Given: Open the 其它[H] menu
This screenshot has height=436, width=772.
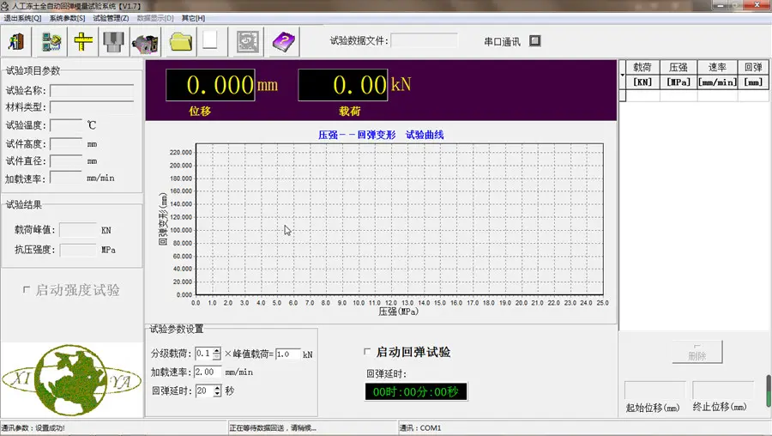Looking at the screenshot, I should pyautogui.click(x=193, y=18).
